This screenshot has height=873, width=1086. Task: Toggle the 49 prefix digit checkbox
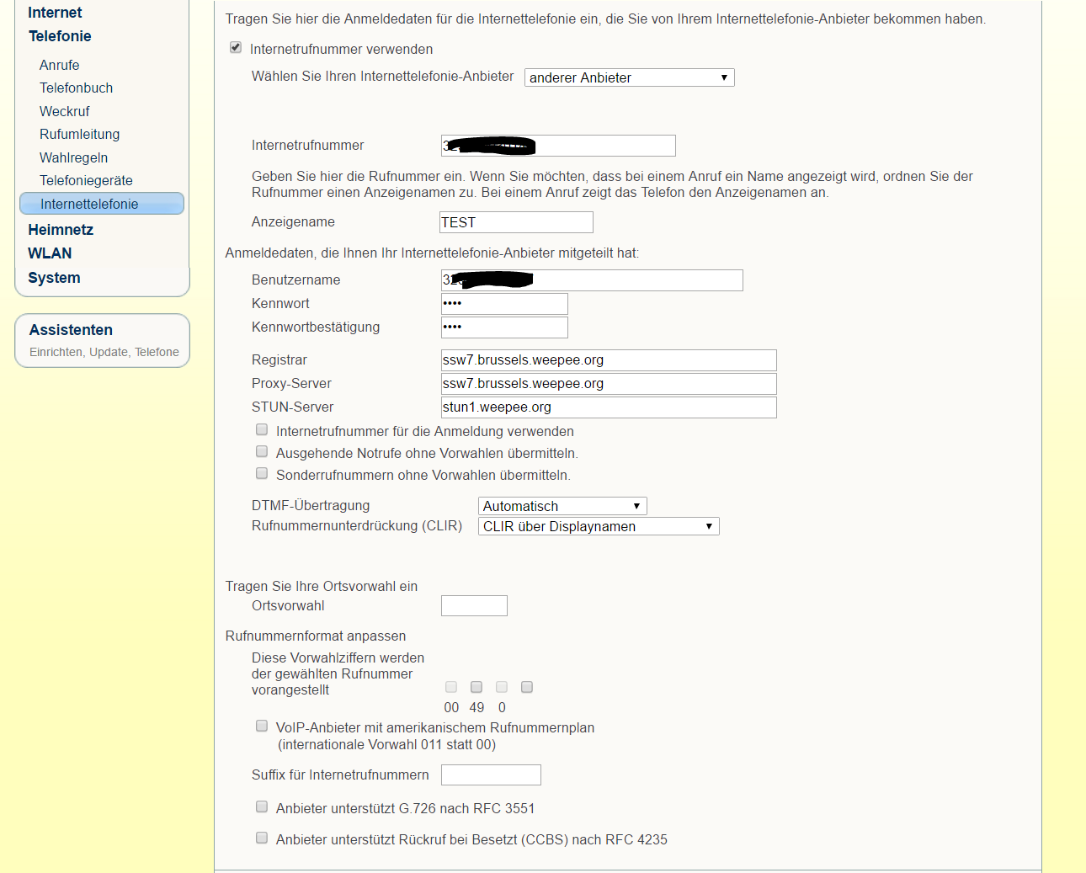476,688
